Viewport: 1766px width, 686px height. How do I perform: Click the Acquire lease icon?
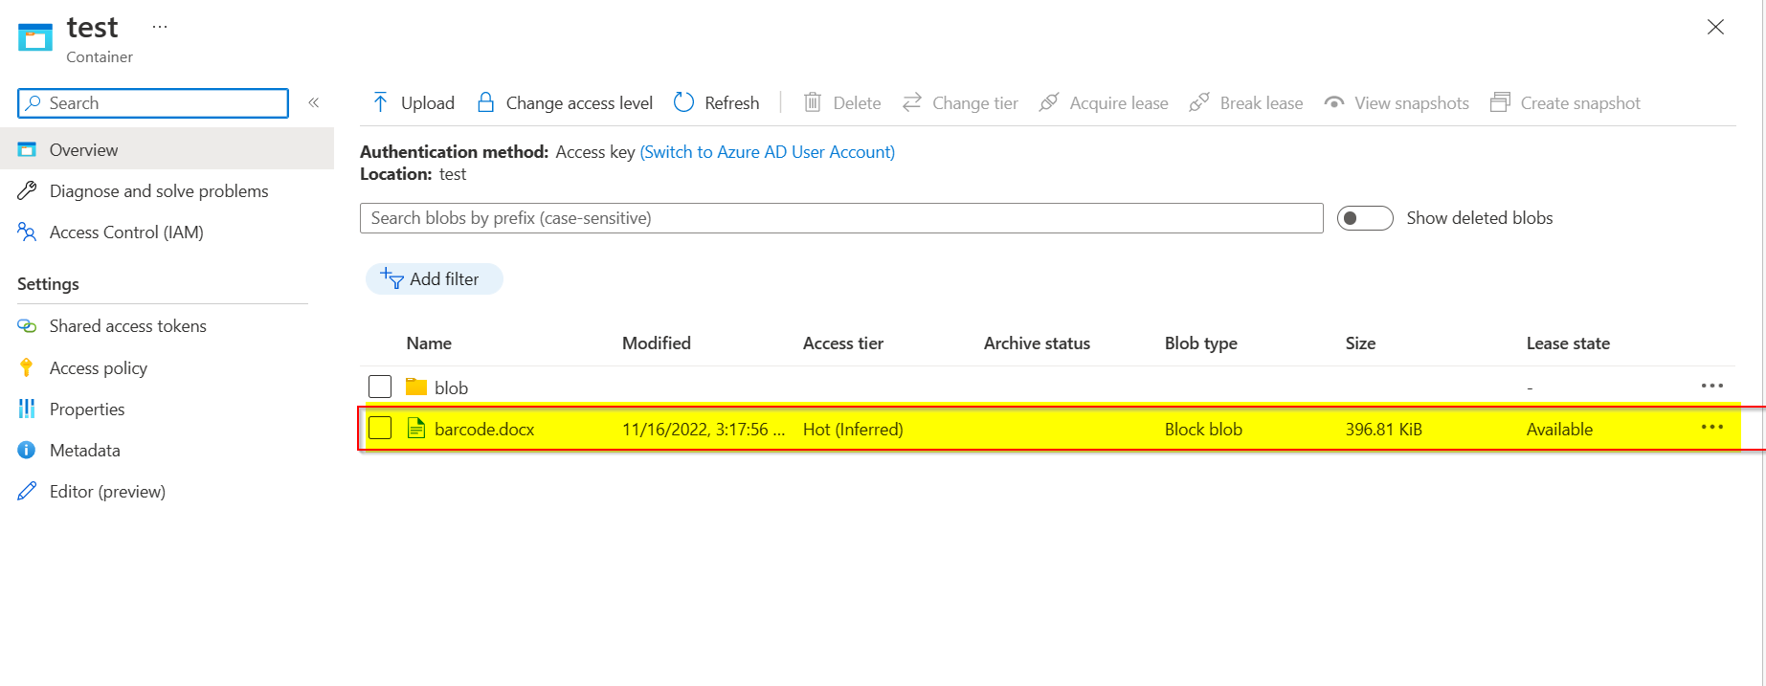pyautogui.click(x=1049, y=101)
